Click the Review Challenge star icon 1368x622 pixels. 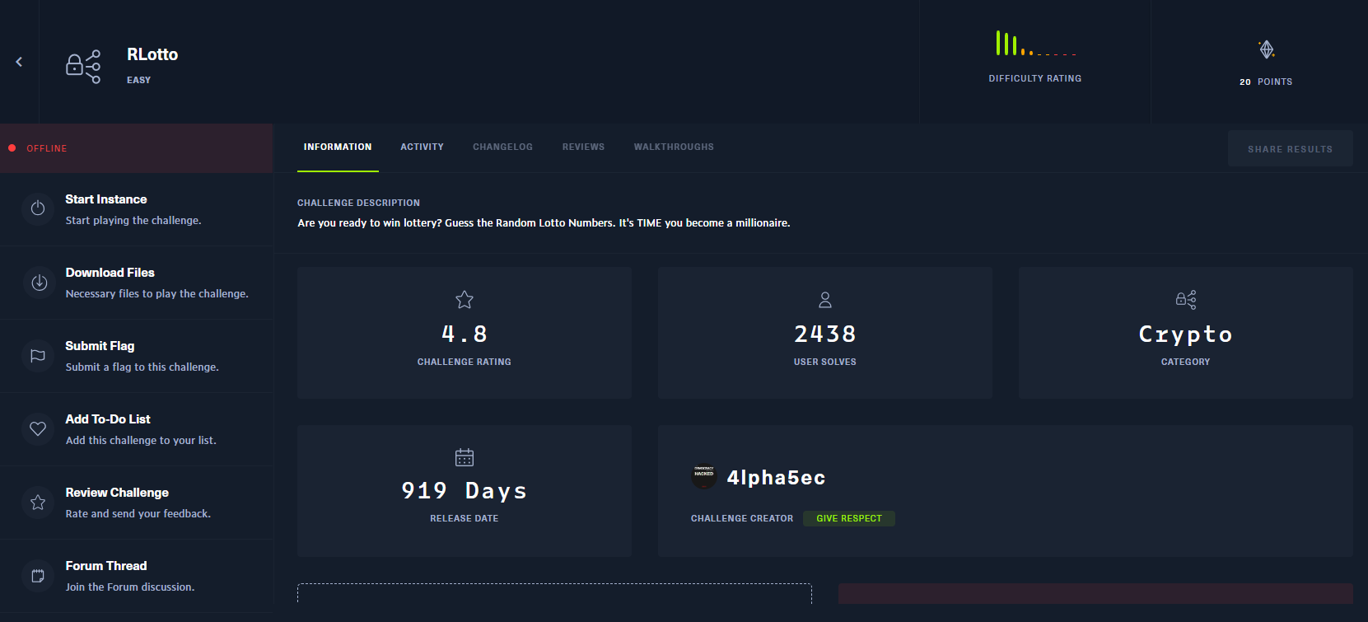38,502
